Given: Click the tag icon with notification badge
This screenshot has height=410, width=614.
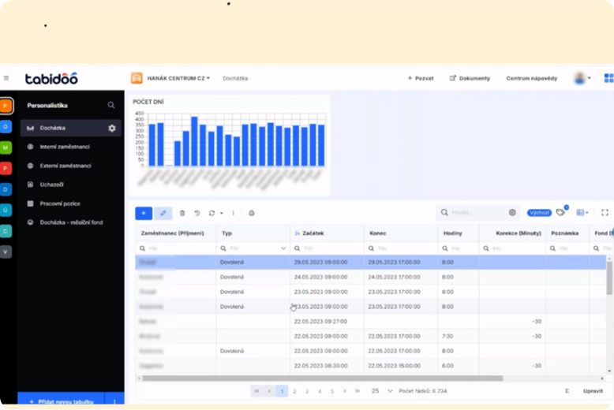Looking at the screenshot, I should 560,212.
